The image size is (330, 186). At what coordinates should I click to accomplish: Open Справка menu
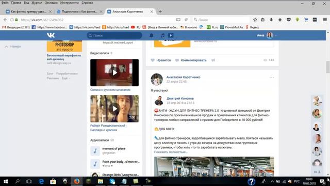coord(87,3)
